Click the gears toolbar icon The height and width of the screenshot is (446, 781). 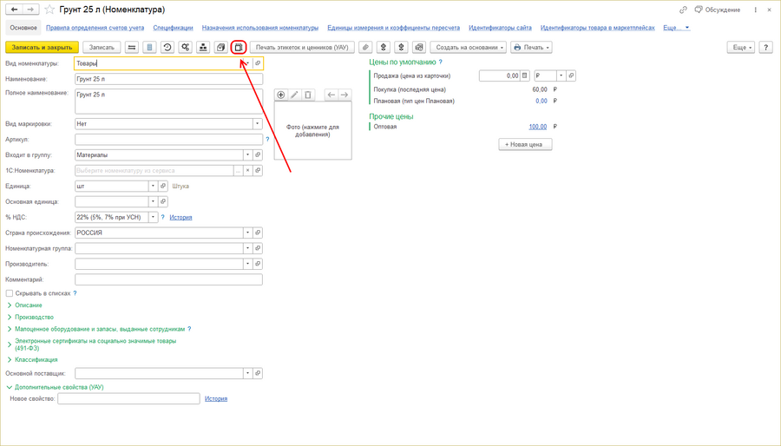(186, 47)
